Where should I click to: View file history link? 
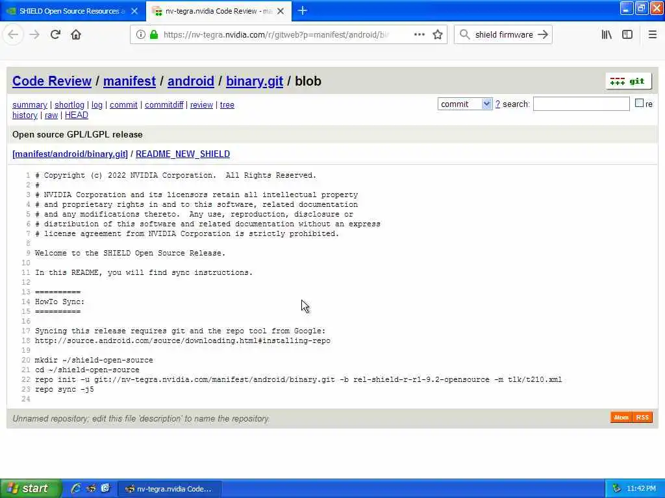pos(25,115)
